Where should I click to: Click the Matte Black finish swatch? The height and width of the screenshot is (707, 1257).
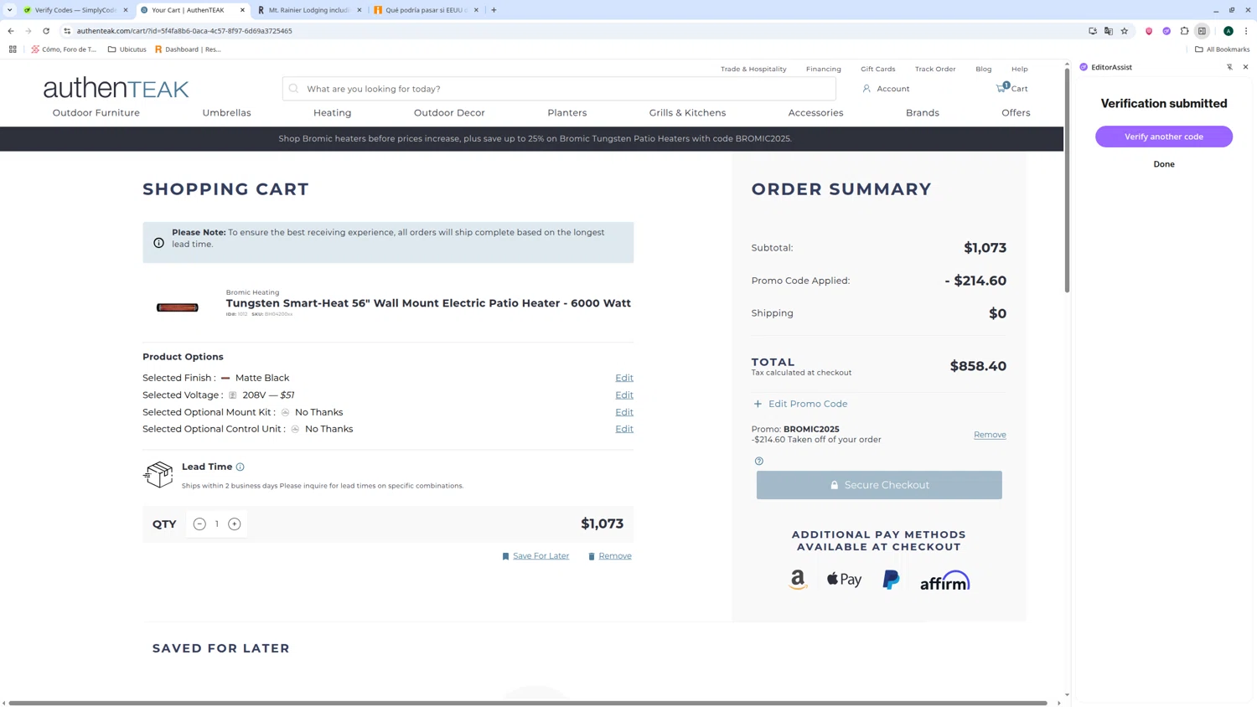point(225,379)
